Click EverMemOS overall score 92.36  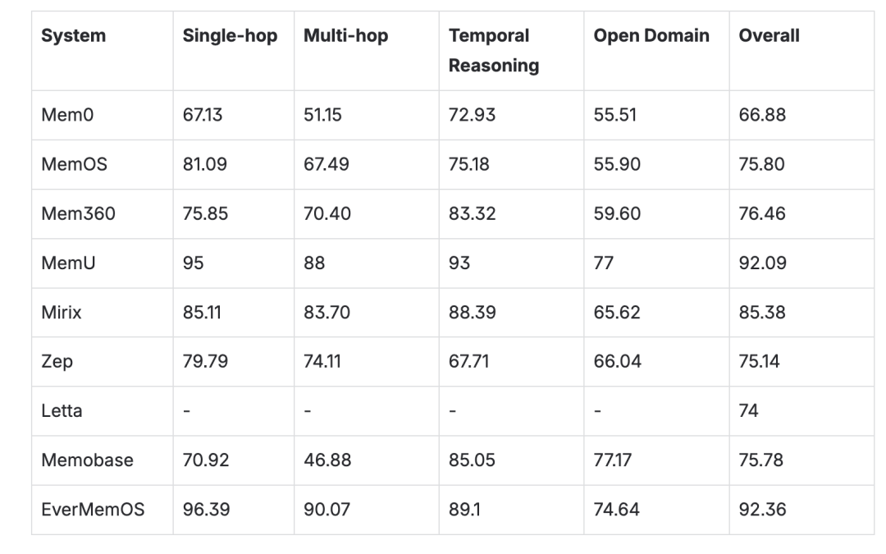[x=762, y=509]
